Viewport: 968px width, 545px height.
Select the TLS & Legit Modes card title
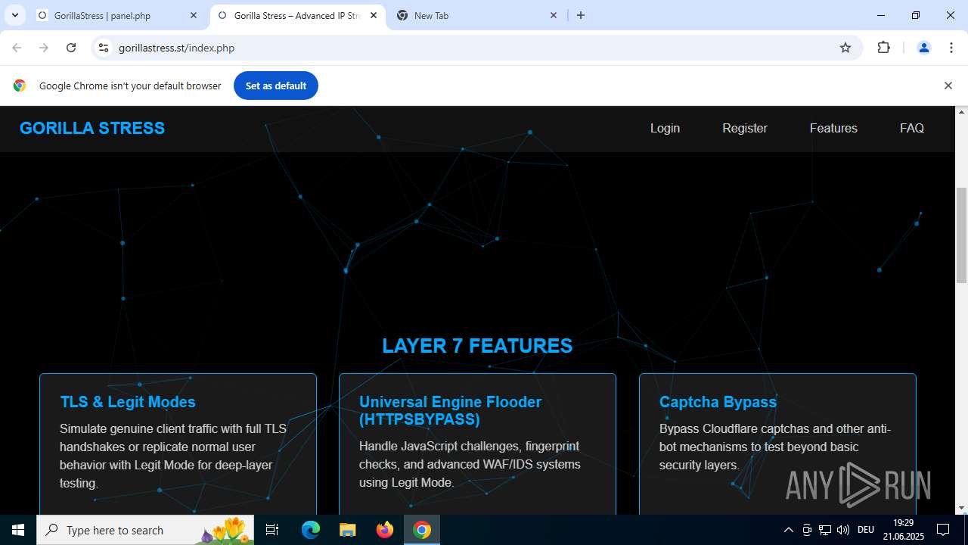point(128,402)
